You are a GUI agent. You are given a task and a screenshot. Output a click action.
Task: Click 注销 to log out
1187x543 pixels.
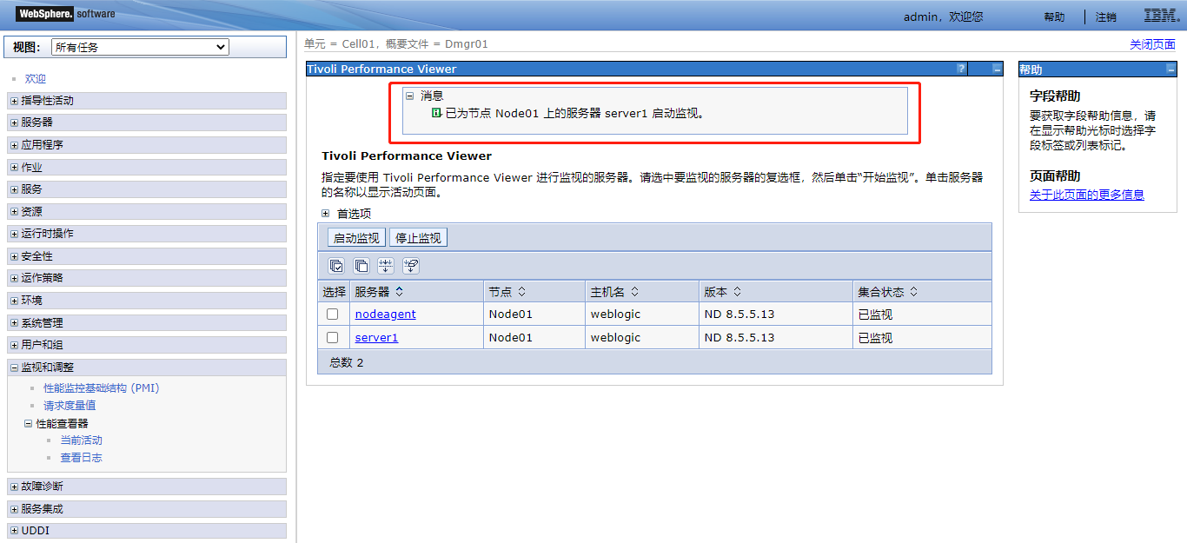tap(1106, 17)
